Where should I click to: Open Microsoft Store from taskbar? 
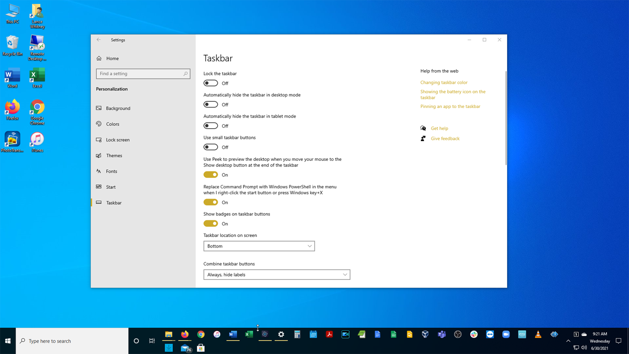click(201, 348)
